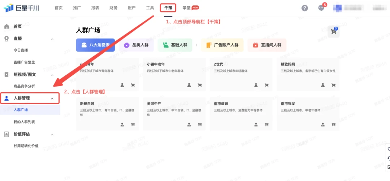The width and height of the screenshot is (390, 181).
Task: Collapse the 价值评估 sidebar section
Action: point(52,134)
